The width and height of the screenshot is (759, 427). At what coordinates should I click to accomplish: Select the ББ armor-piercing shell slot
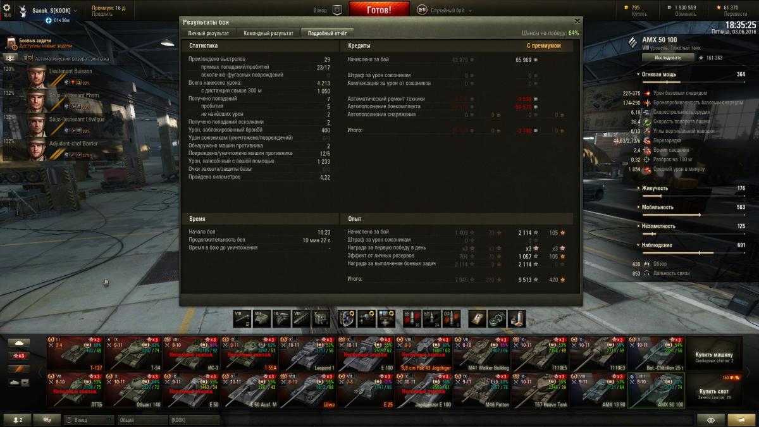coord(412,318)
